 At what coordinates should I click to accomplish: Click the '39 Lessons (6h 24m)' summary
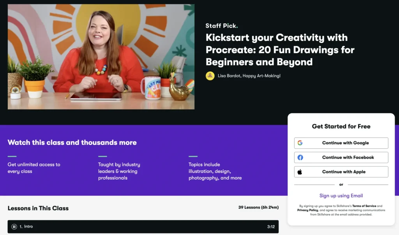point(258,207)
